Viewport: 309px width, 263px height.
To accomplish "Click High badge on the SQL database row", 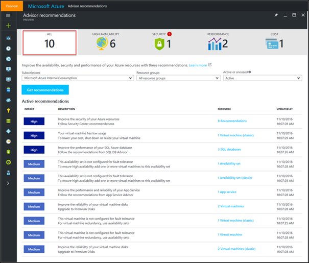I will pos(34,150).
